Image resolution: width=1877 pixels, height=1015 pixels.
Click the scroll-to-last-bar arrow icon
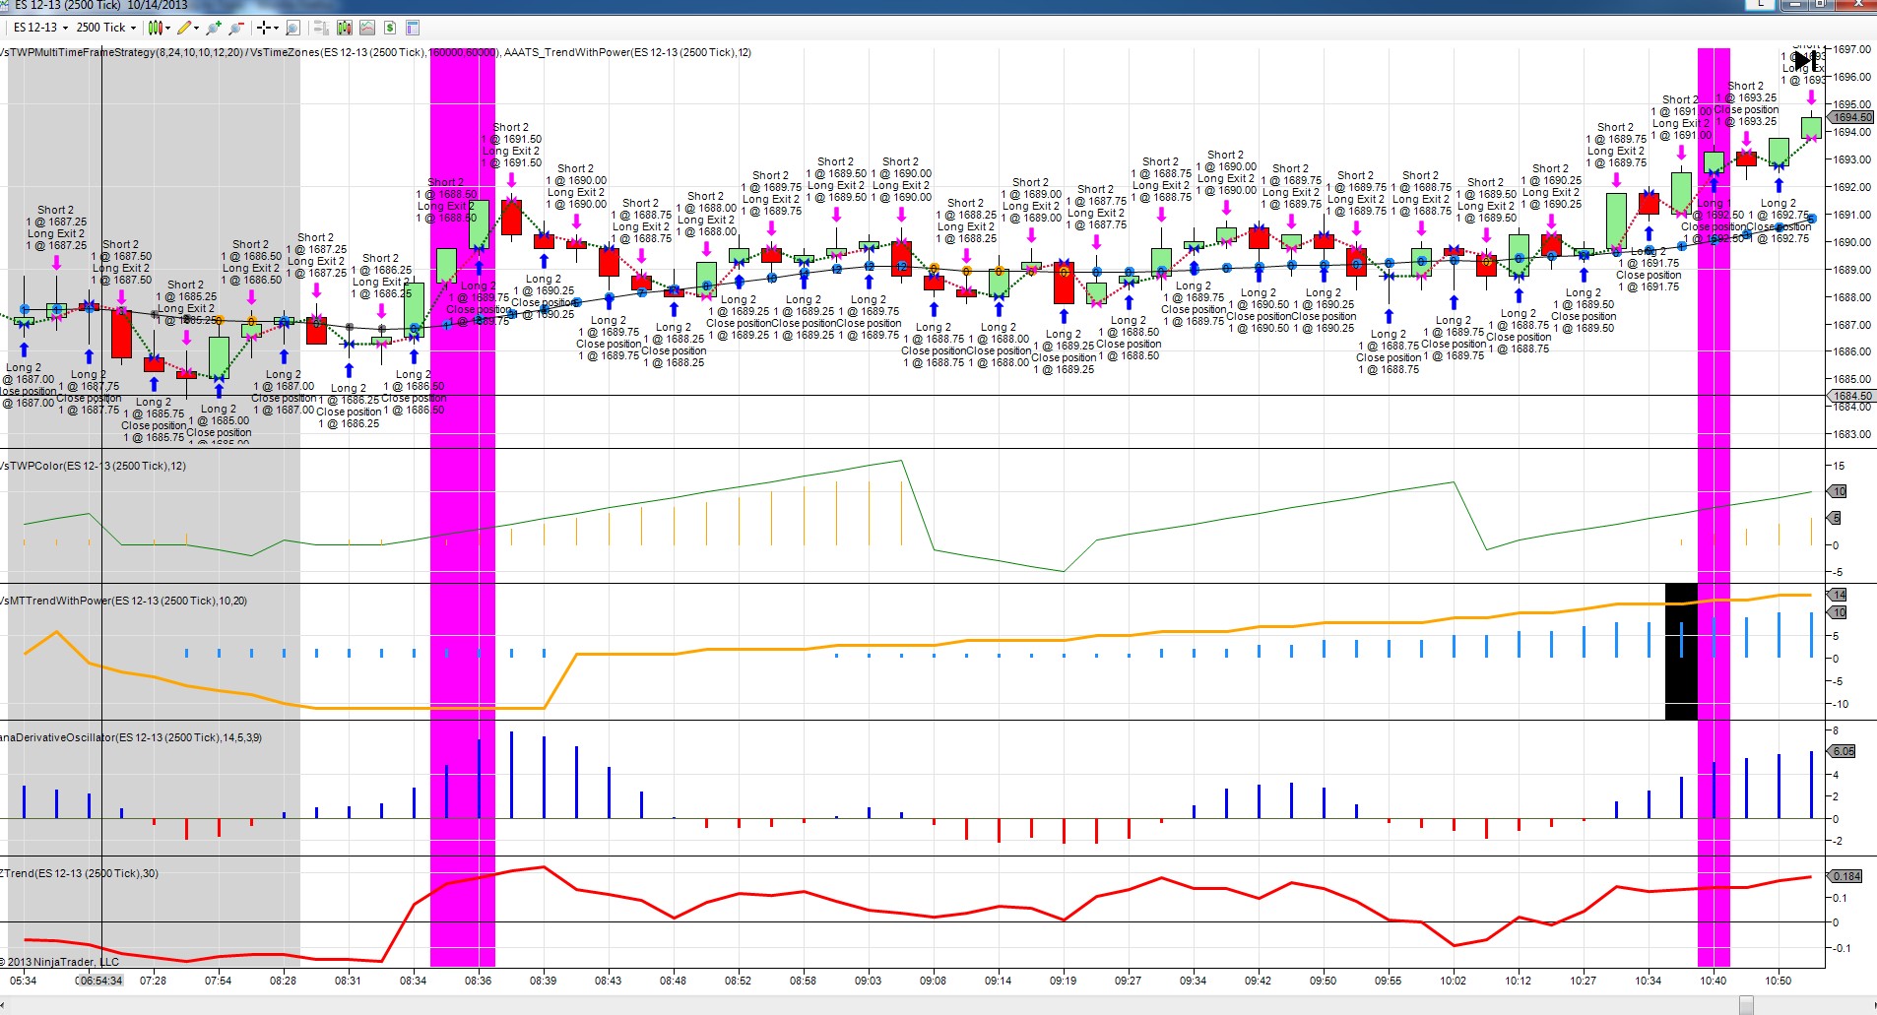[x=1805, y=61]
